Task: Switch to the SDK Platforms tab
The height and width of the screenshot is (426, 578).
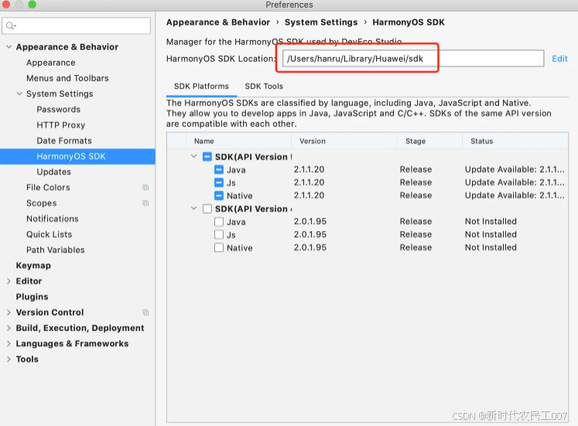Action: [201, 87]
